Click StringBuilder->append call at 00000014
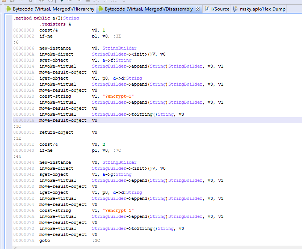The height and width of the screenshot is (249, 302). tap(147, 66)
